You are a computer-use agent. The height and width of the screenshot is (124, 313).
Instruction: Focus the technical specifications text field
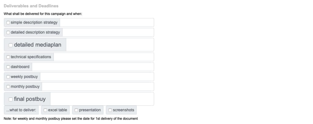coord(104,57)
